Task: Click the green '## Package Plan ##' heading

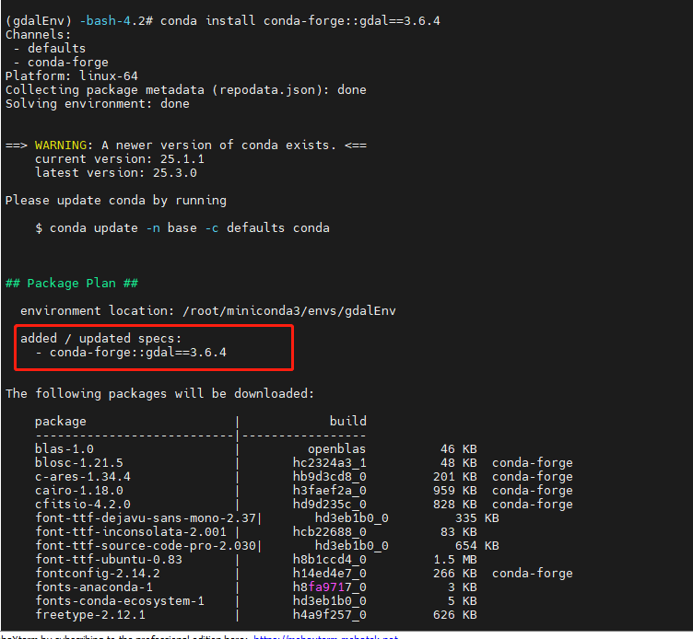Action: click(72, 283)
